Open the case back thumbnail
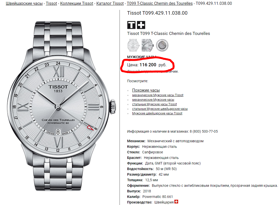This screenshot has width=279, height=205. pos(162,45)
